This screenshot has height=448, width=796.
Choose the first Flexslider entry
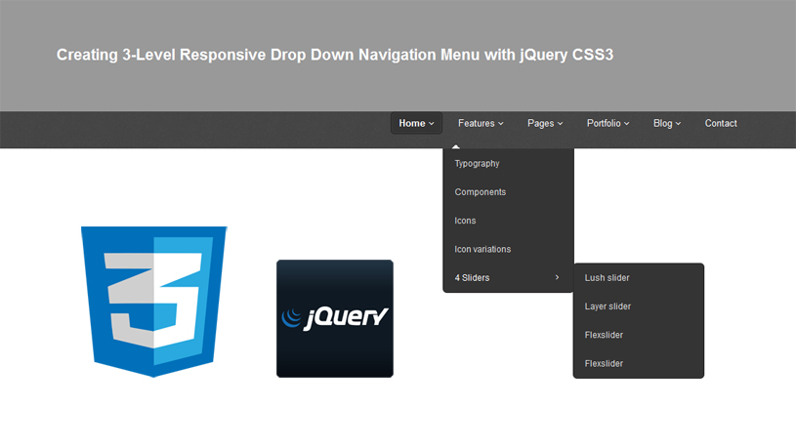[x=604, y=335]
